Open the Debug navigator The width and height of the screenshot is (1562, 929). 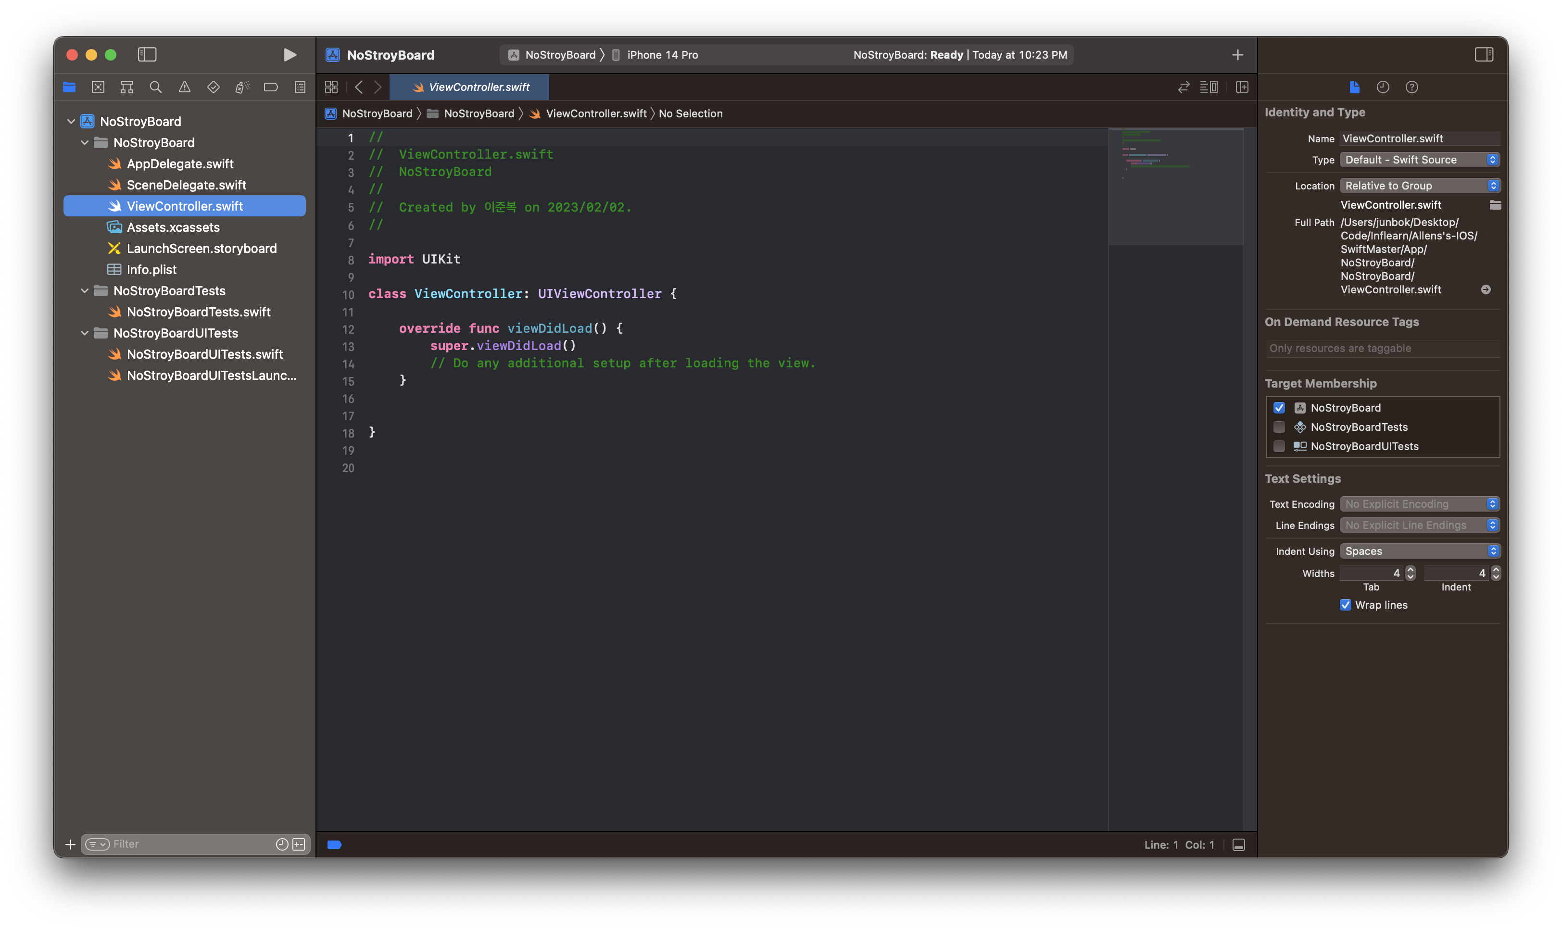tap(242, 87)
